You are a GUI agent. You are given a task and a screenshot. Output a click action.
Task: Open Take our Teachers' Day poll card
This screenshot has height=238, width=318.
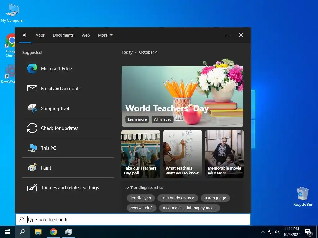[x=141, y=154]
